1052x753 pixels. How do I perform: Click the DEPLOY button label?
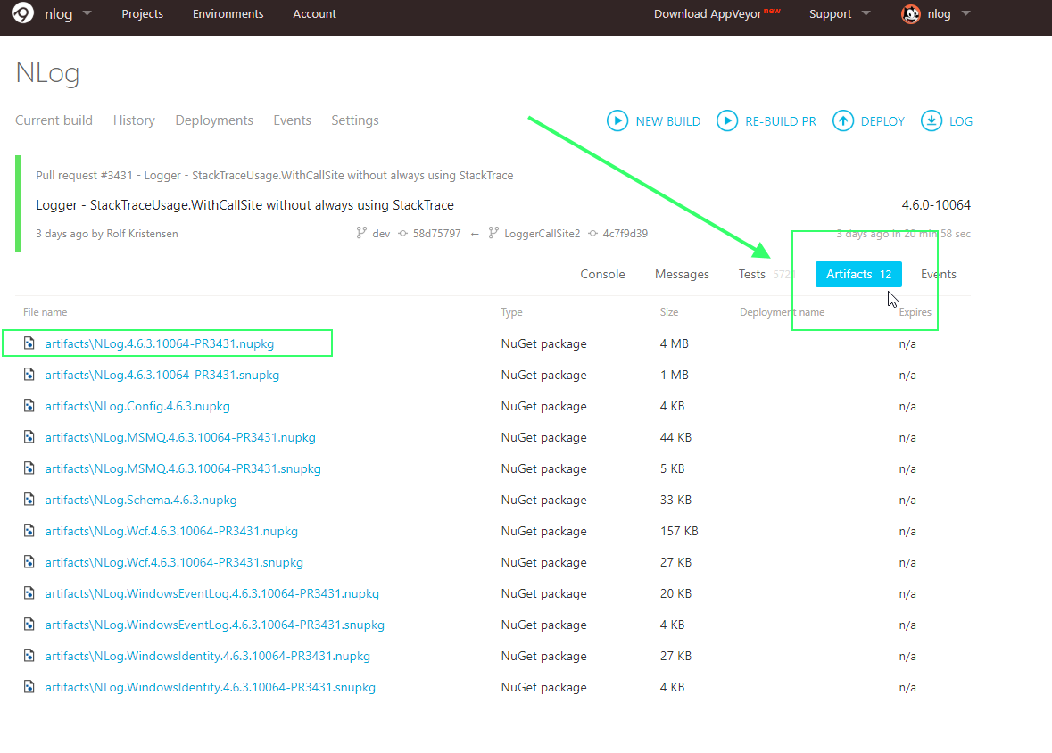(x=882, y=121)
